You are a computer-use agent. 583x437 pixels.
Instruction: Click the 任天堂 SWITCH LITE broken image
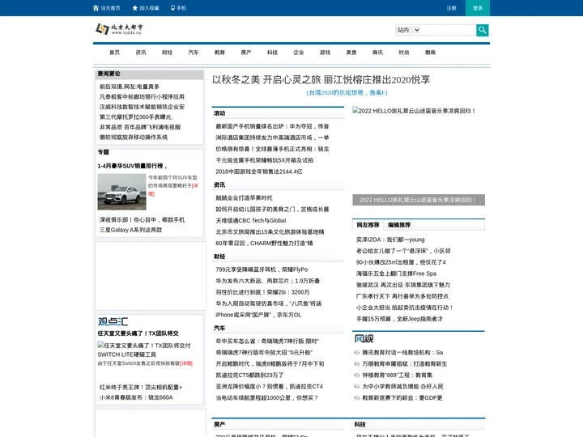pos(144,350)
